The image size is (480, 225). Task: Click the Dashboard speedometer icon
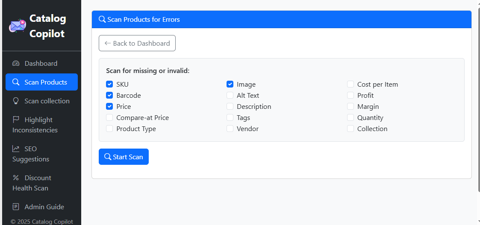click(16, 64)
